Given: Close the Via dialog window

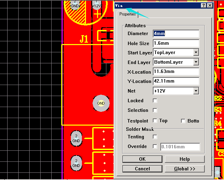Looking at the screenshot, I should pos(210,6).
